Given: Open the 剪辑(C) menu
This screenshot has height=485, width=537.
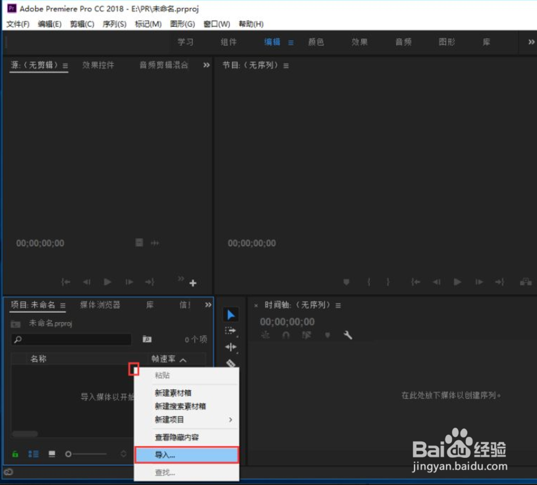Looking at the screenshot, I should click(x=82, y=24).
